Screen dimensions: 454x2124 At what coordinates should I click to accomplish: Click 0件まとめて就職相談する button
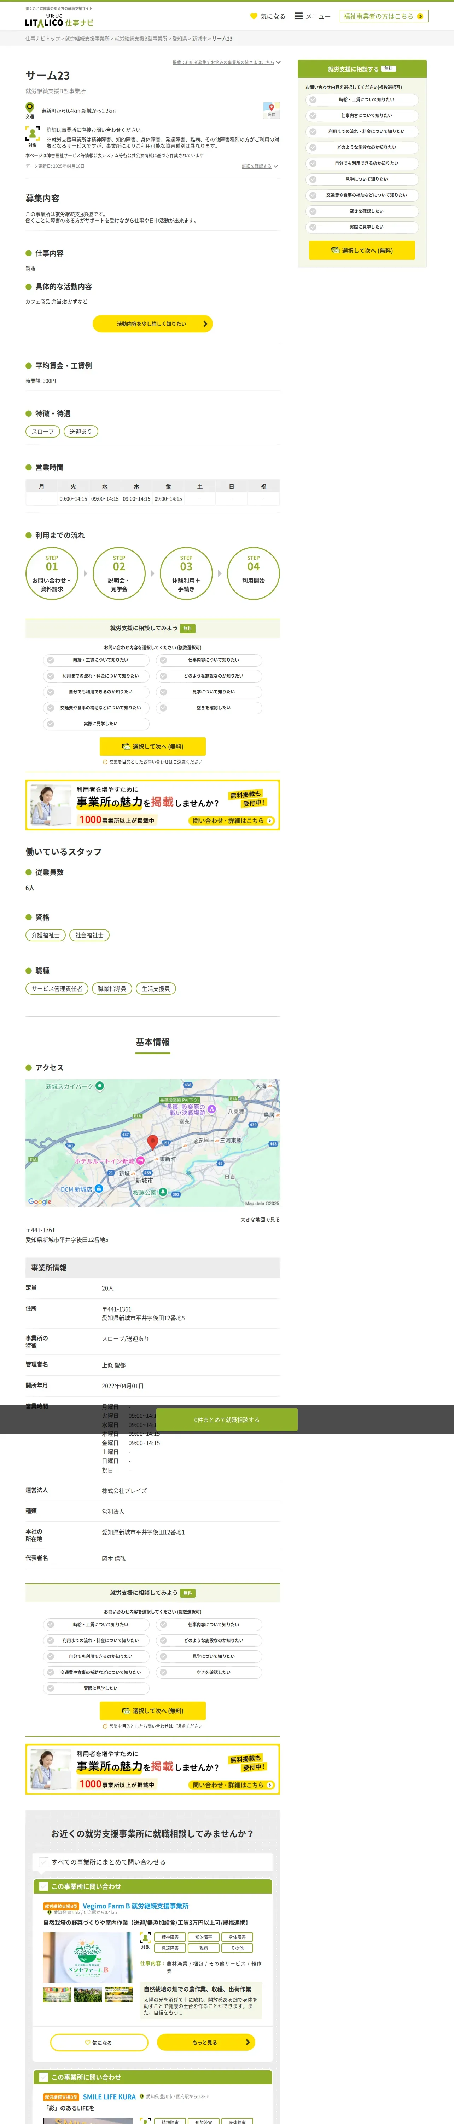227,1419
